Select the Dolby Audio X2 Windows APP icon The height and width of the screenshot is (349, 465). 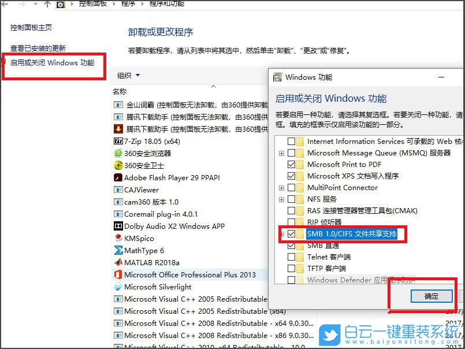[x=118, y=227]
